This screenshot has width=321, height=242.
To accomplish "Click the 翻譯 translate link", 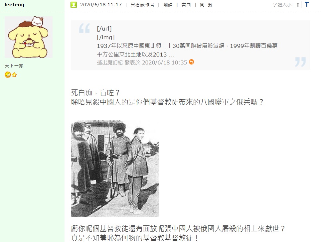I will click(168, 5).
